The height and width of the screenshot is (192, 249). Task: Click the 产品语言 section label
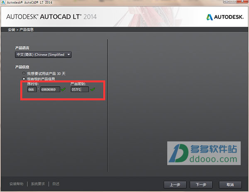point(22,48)
